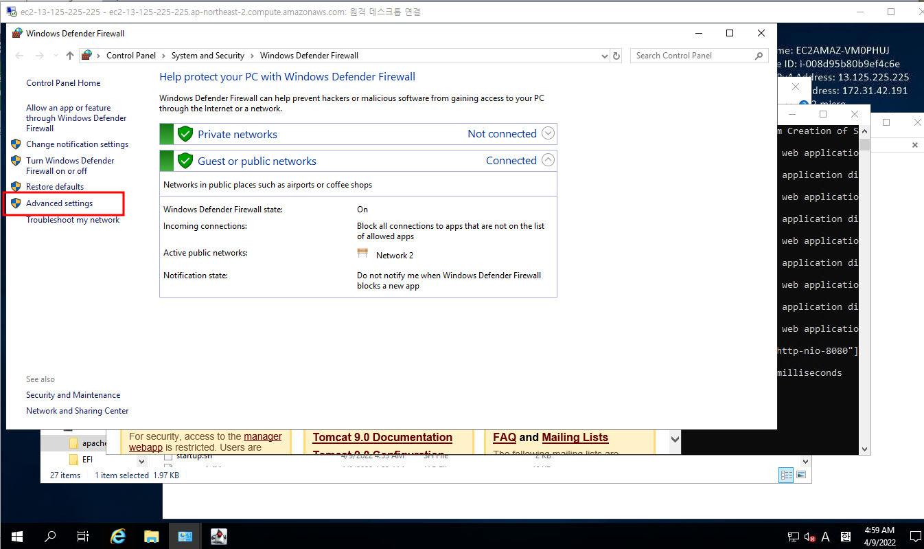Click the shield icon beside Turn Windows Defender Firewall on or off
This screenshot has width=924, height=549.
pos(16,161)
